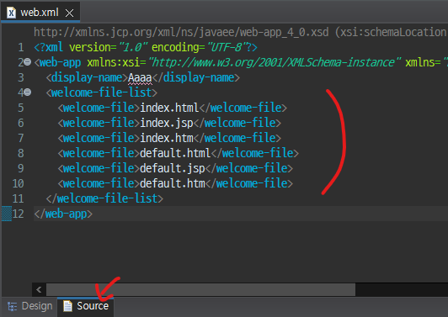Screen dimensions: 448x317
Task: Click the Source tab document icon
Action: click(x=67, y=306)
